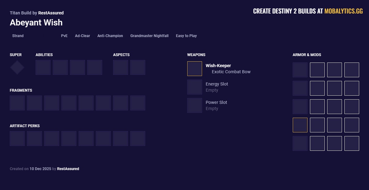Toggle the Easy to Play tag
The width and height of the screenshot is (369, 190).
[186, 36]
